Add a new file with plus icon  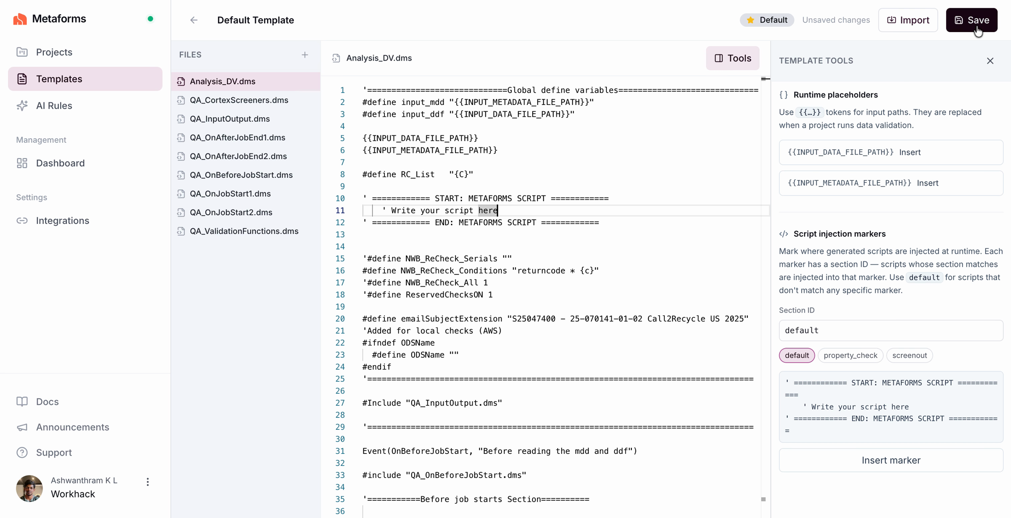(305, 55)
